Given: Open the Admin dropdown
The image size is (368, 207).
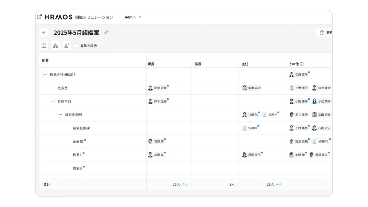Looking at the screenshot, I should 133,17.
